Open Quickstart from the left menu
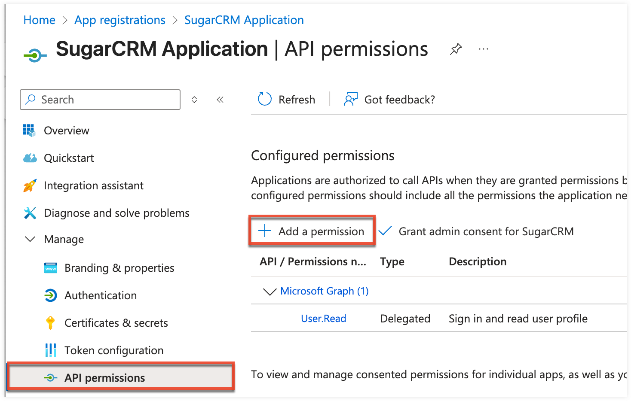631x401 pixels. pyautogui.click(x=69, y=158)
